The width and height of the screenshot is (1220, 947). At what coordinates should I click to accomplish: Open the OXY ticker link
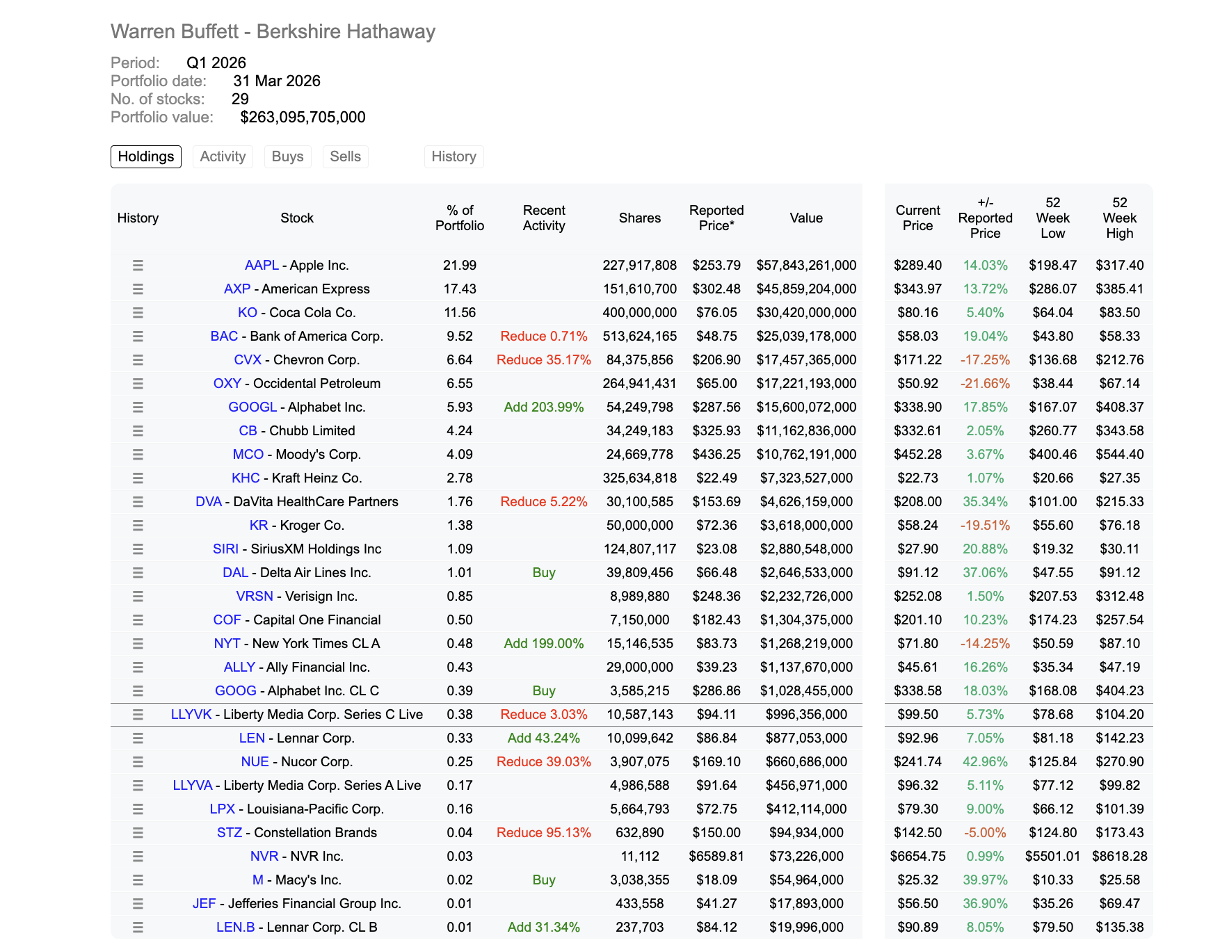tap(227, 383)
